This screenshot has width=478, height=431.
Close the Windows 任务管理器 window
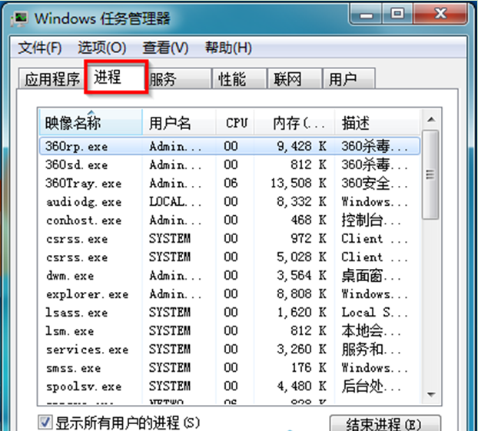point(440,14)
